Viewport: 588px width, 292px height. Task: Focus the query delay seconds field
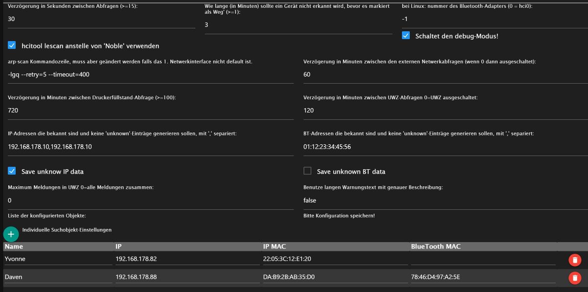pos(101,19)
